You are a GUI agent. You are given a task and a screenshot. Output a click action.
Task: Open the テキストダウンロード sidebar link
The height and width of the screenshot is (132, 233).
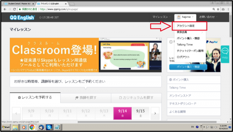point(194,104)
